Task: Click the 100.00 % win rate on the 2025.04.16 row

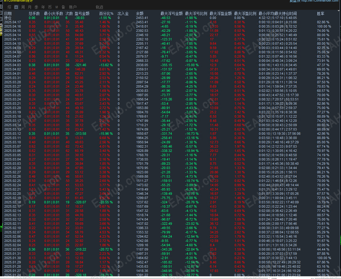Action: point(324,26)
